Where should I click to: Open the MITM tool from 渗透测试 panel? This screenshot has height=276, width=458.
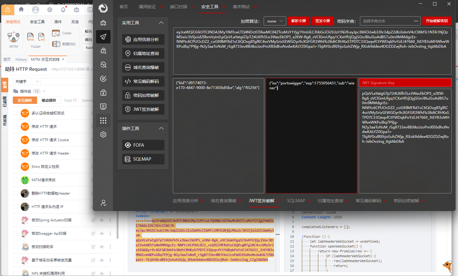click(14, 37)
